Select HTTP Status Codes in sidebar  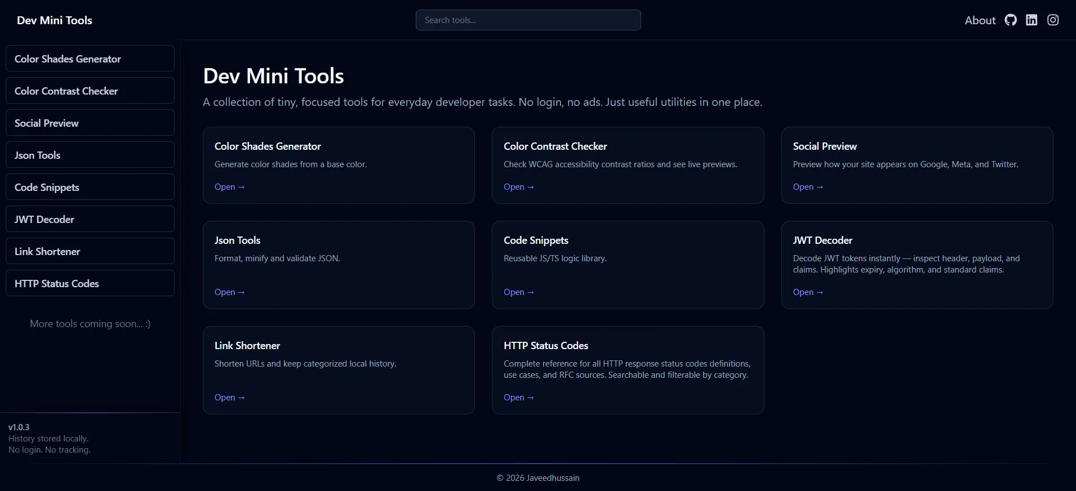point(90,283)
